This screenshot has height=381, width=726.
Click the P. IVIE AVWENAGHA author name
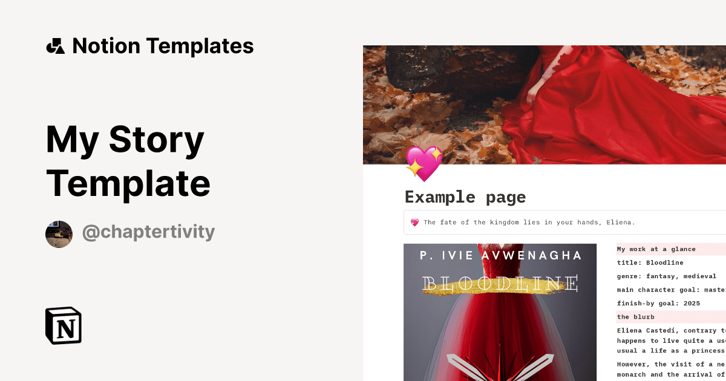[501, 256]
